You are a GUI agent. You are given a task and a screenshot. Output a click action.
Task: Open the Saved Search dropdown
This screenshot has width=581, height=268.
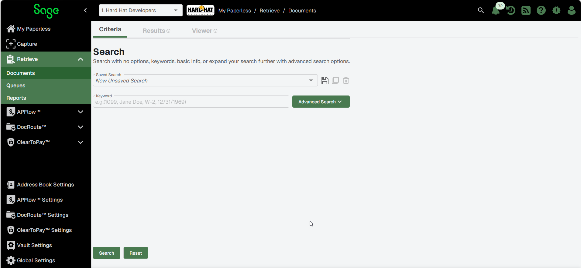[205, 80]
